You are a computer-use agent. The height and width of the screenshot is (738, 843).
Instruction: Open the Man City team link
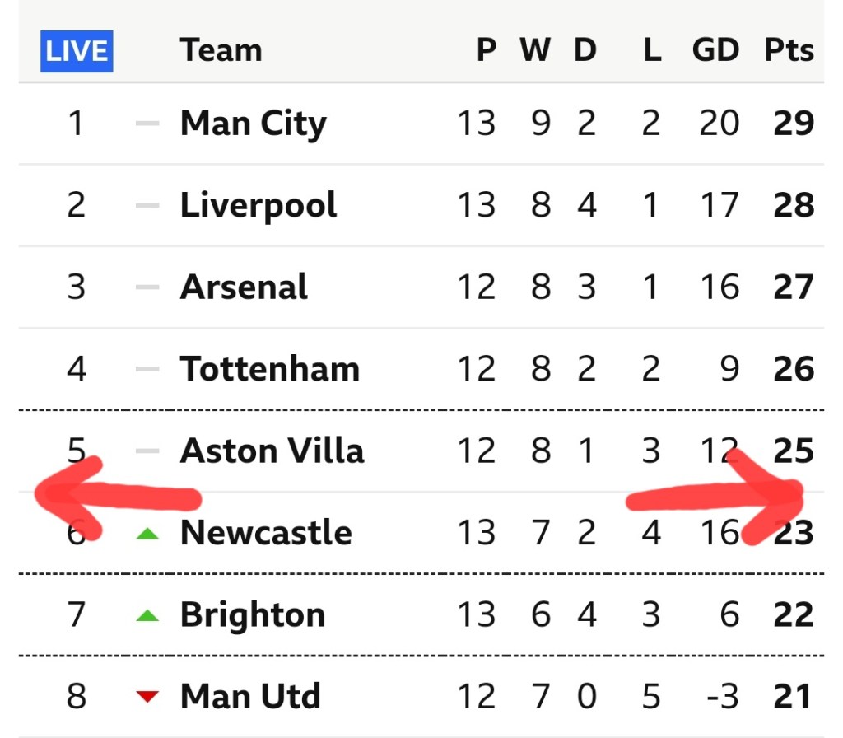253,124
